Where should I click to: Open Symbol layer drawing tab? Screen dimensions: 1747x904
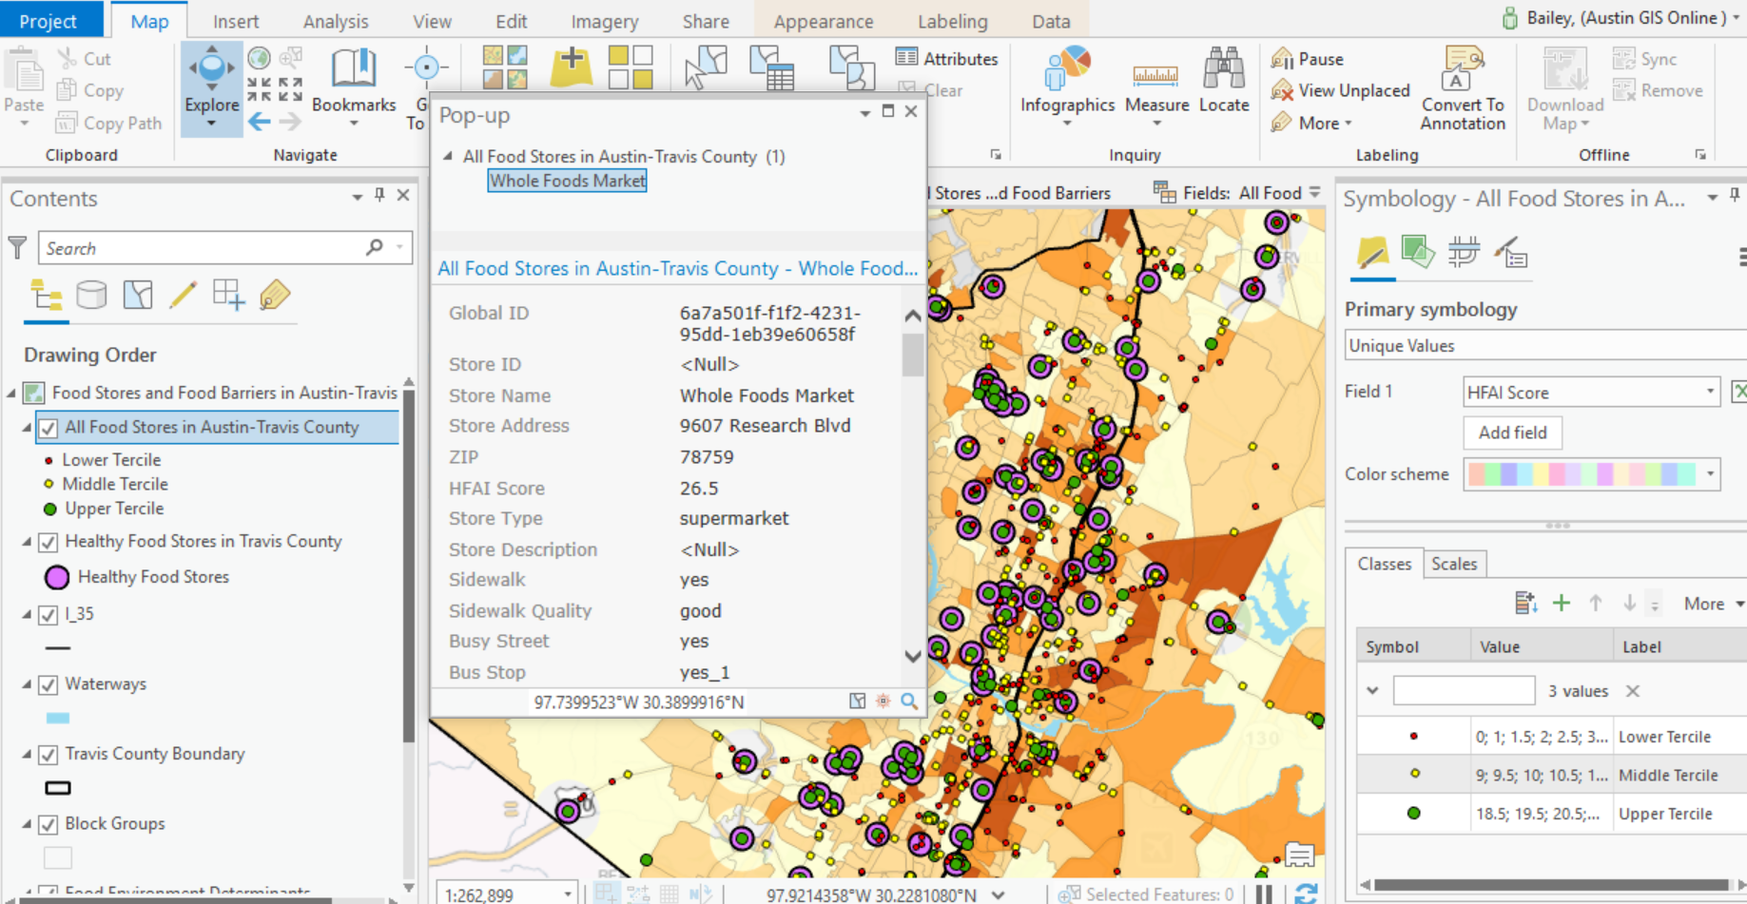1464,254
